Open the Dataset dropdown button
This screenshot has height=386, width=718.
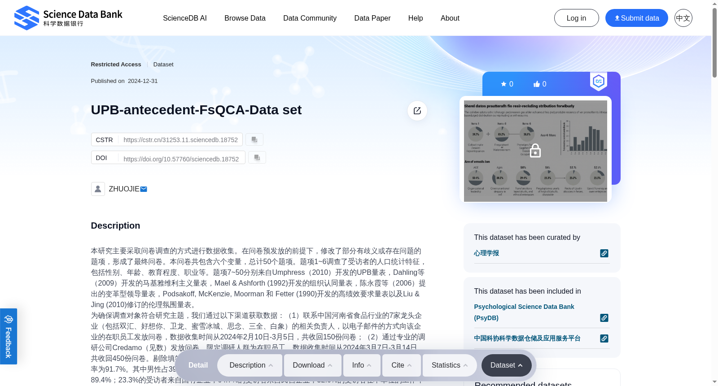click(x=507, y=365)
